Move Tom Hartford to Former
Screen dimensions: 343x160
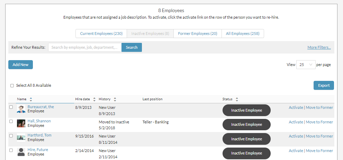coord(319,136)
